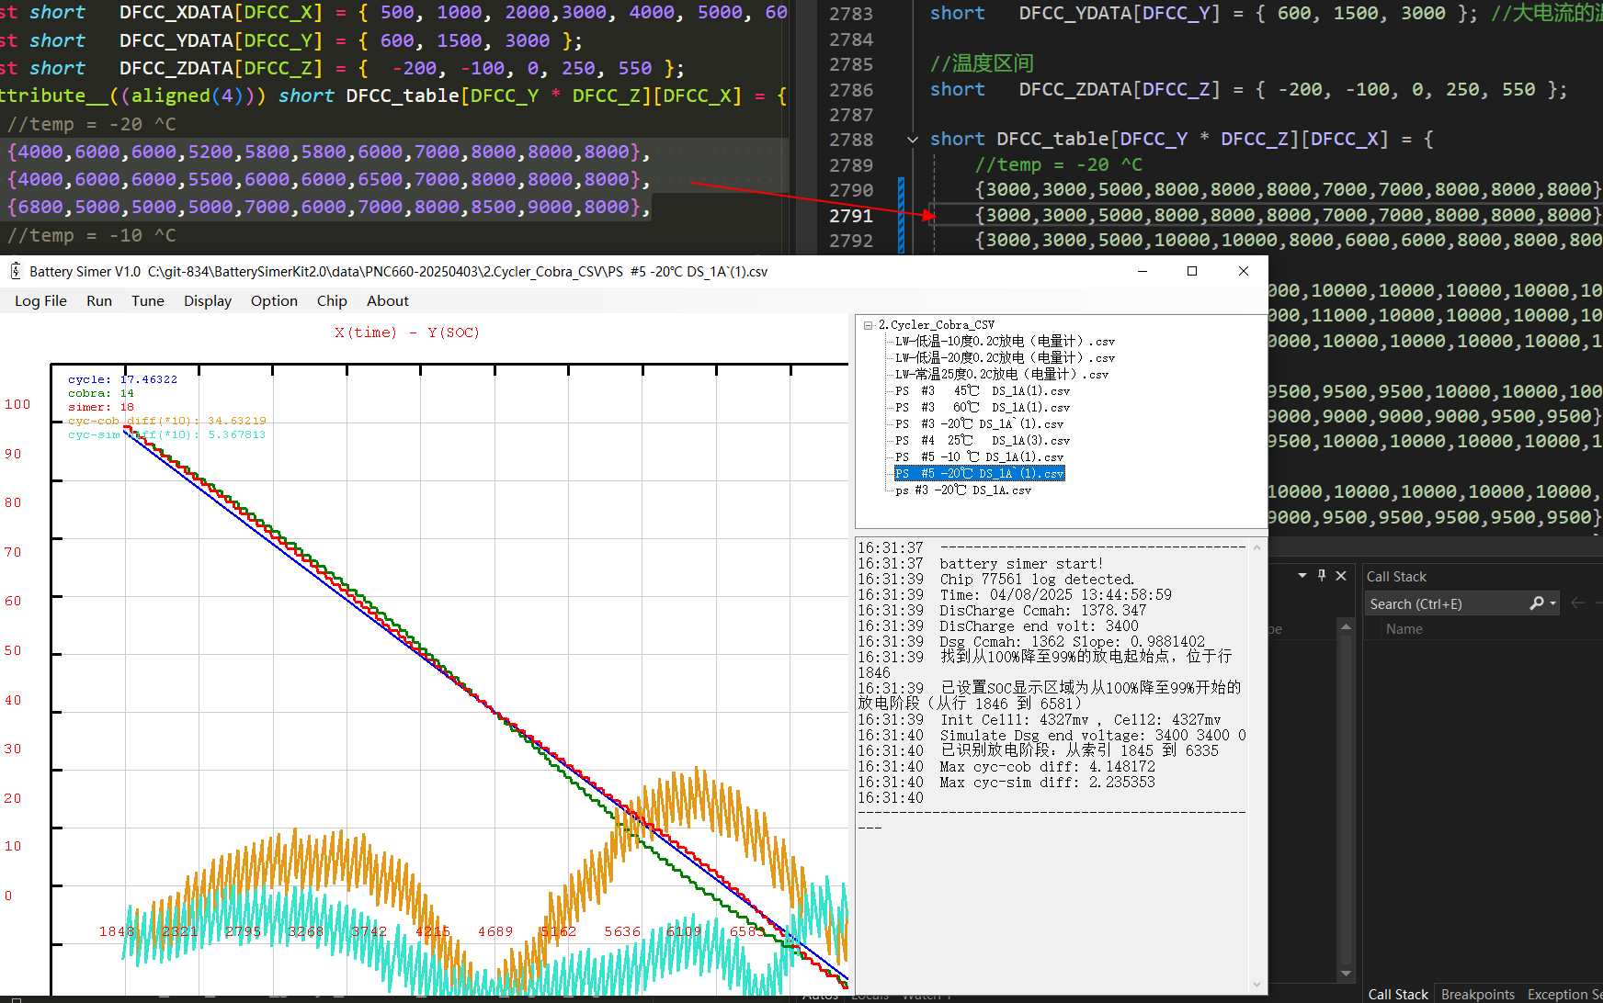Click //temp = -20 comment in right editor

click(x=1059, y=165)
